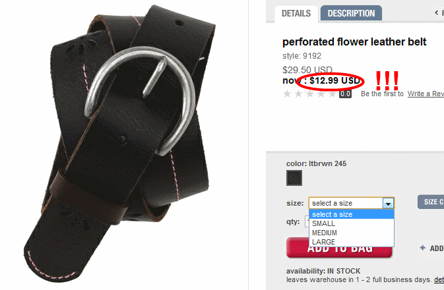444x290 pixels.
Task: Click the plus icon beside ADD
Action: [x=422, y=248]
